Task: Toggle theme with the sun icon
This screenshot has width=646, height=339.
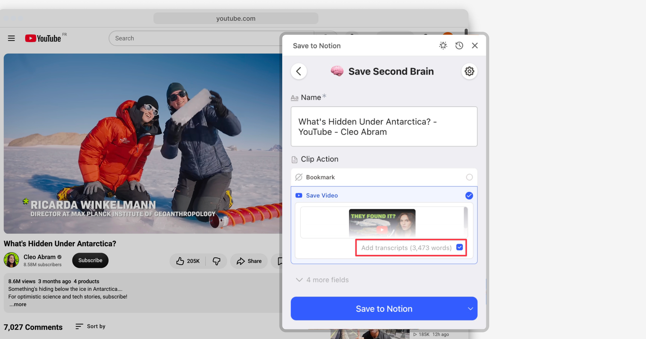Action: point(443,46)
